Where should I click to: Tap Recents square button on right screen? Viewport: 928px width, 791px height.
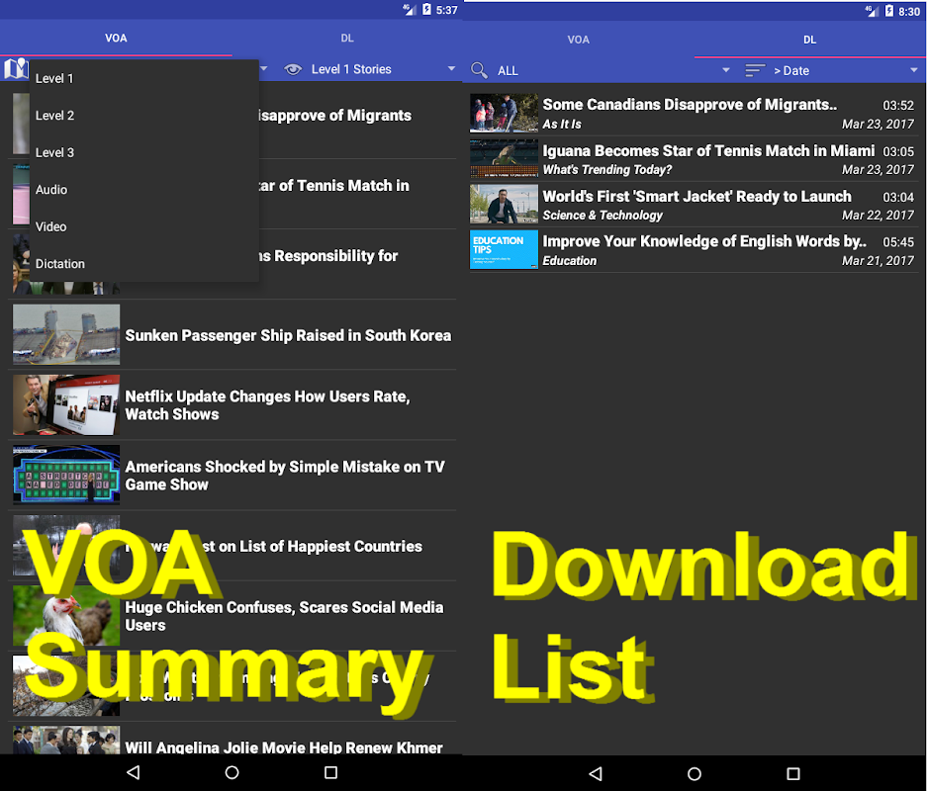tap(793, 773)
